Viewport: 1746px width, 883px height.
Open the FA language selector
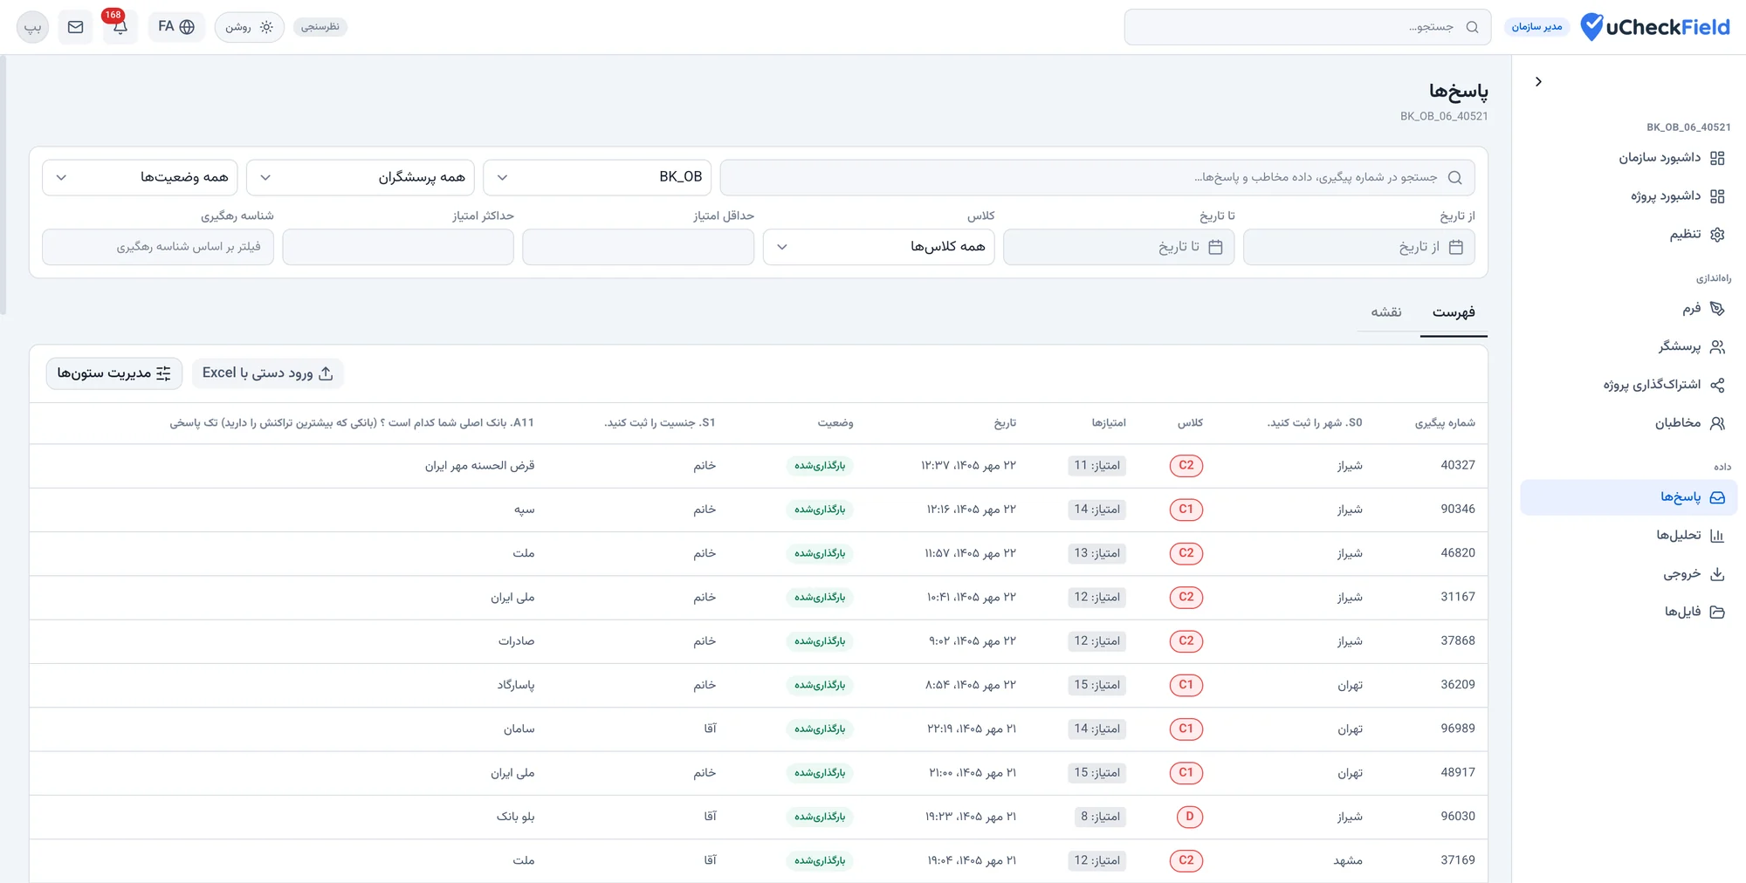point(176,27)
